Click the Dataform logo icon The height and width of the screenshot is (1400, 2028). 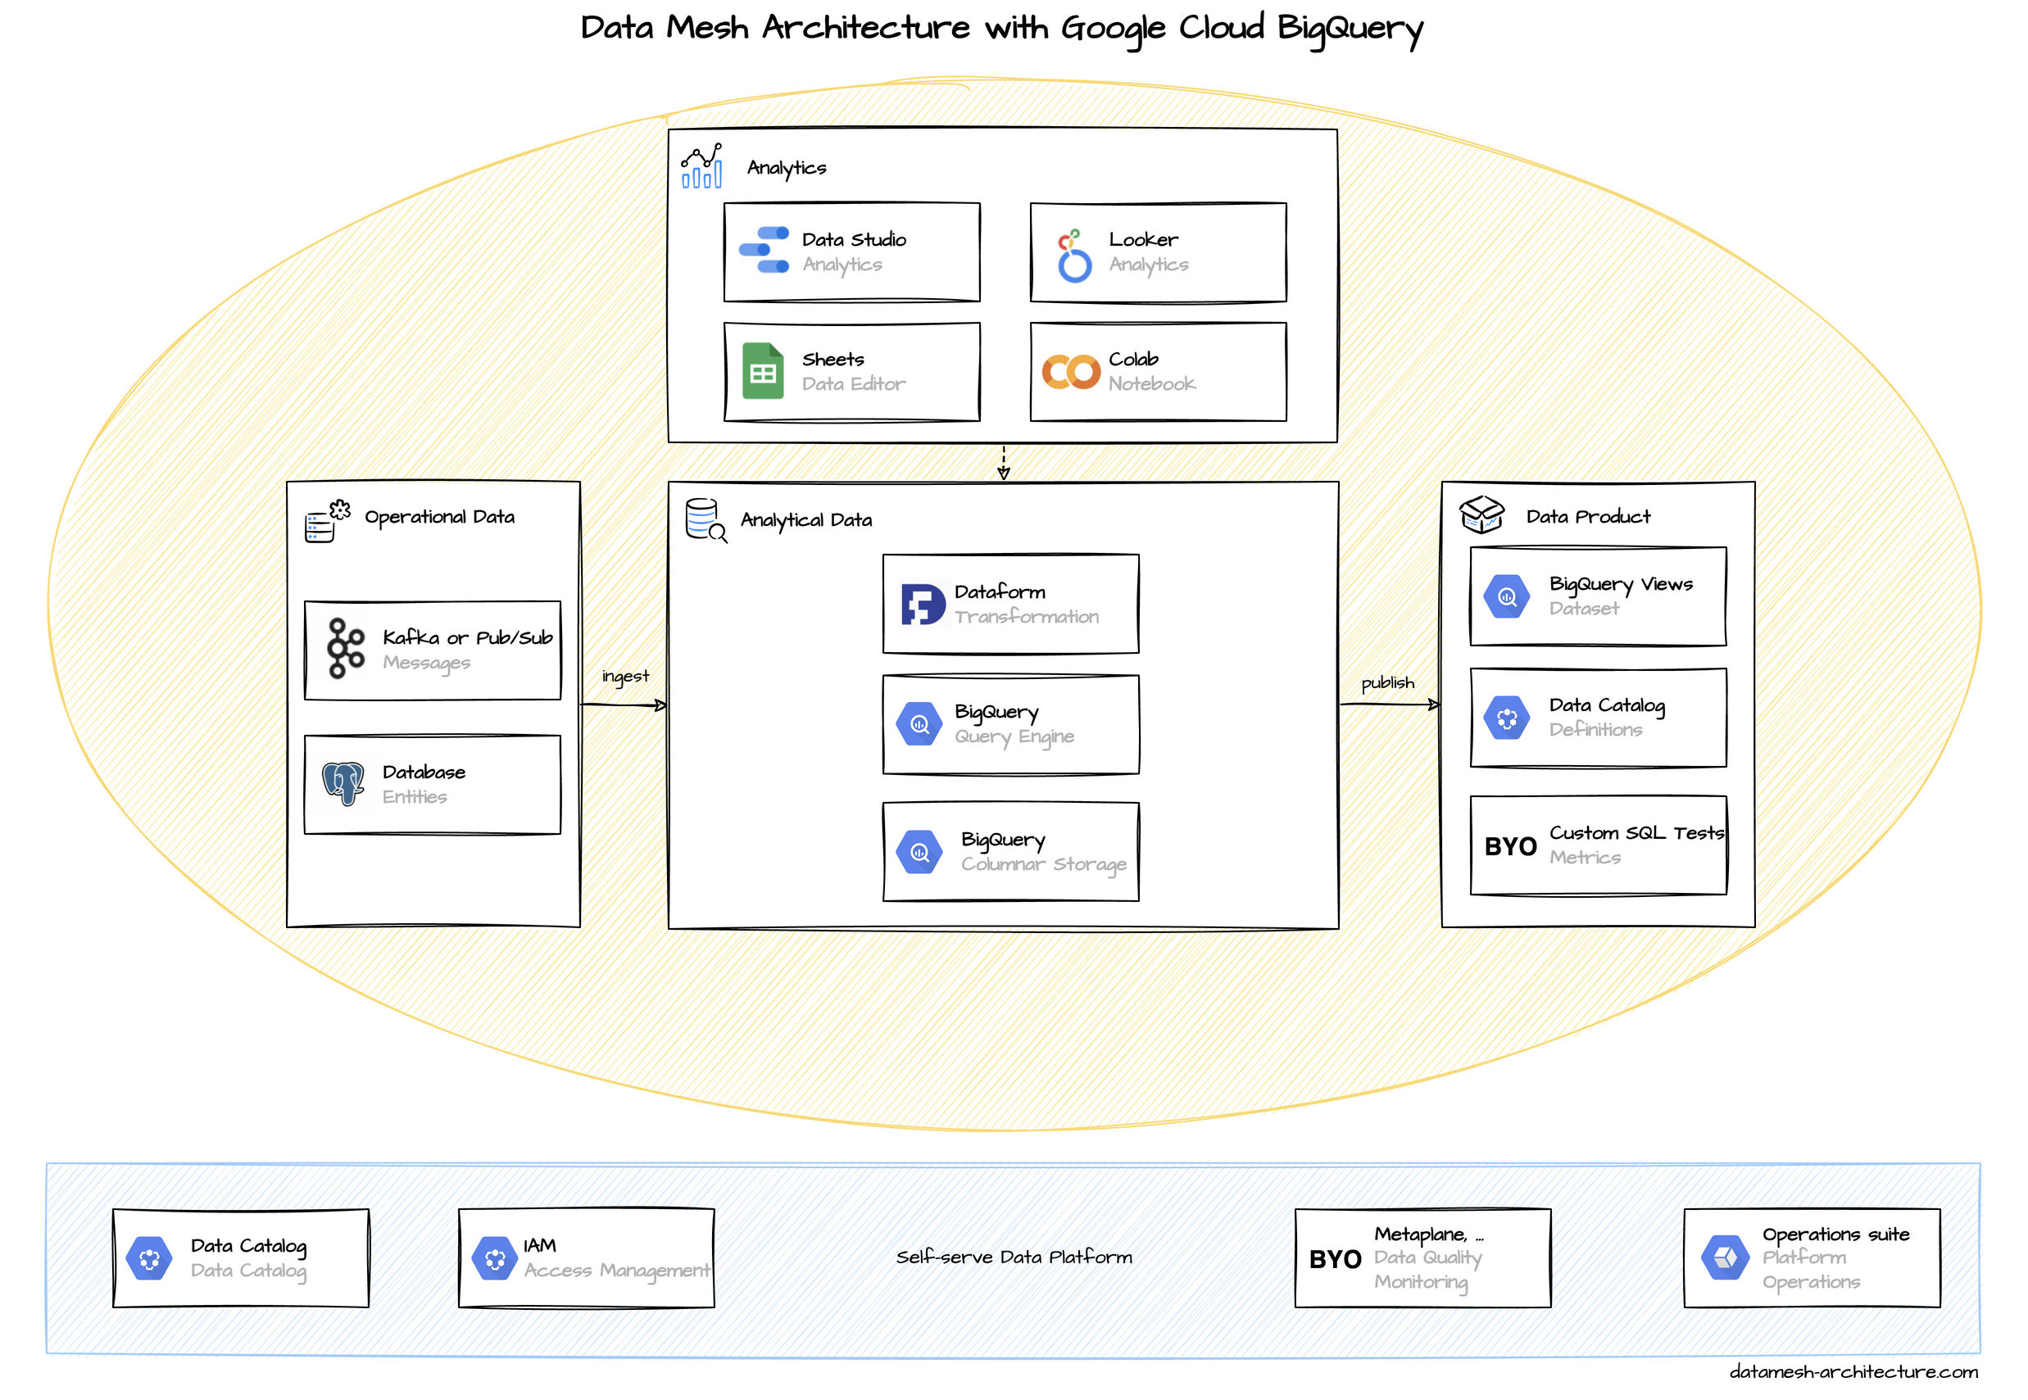[923, 605]
